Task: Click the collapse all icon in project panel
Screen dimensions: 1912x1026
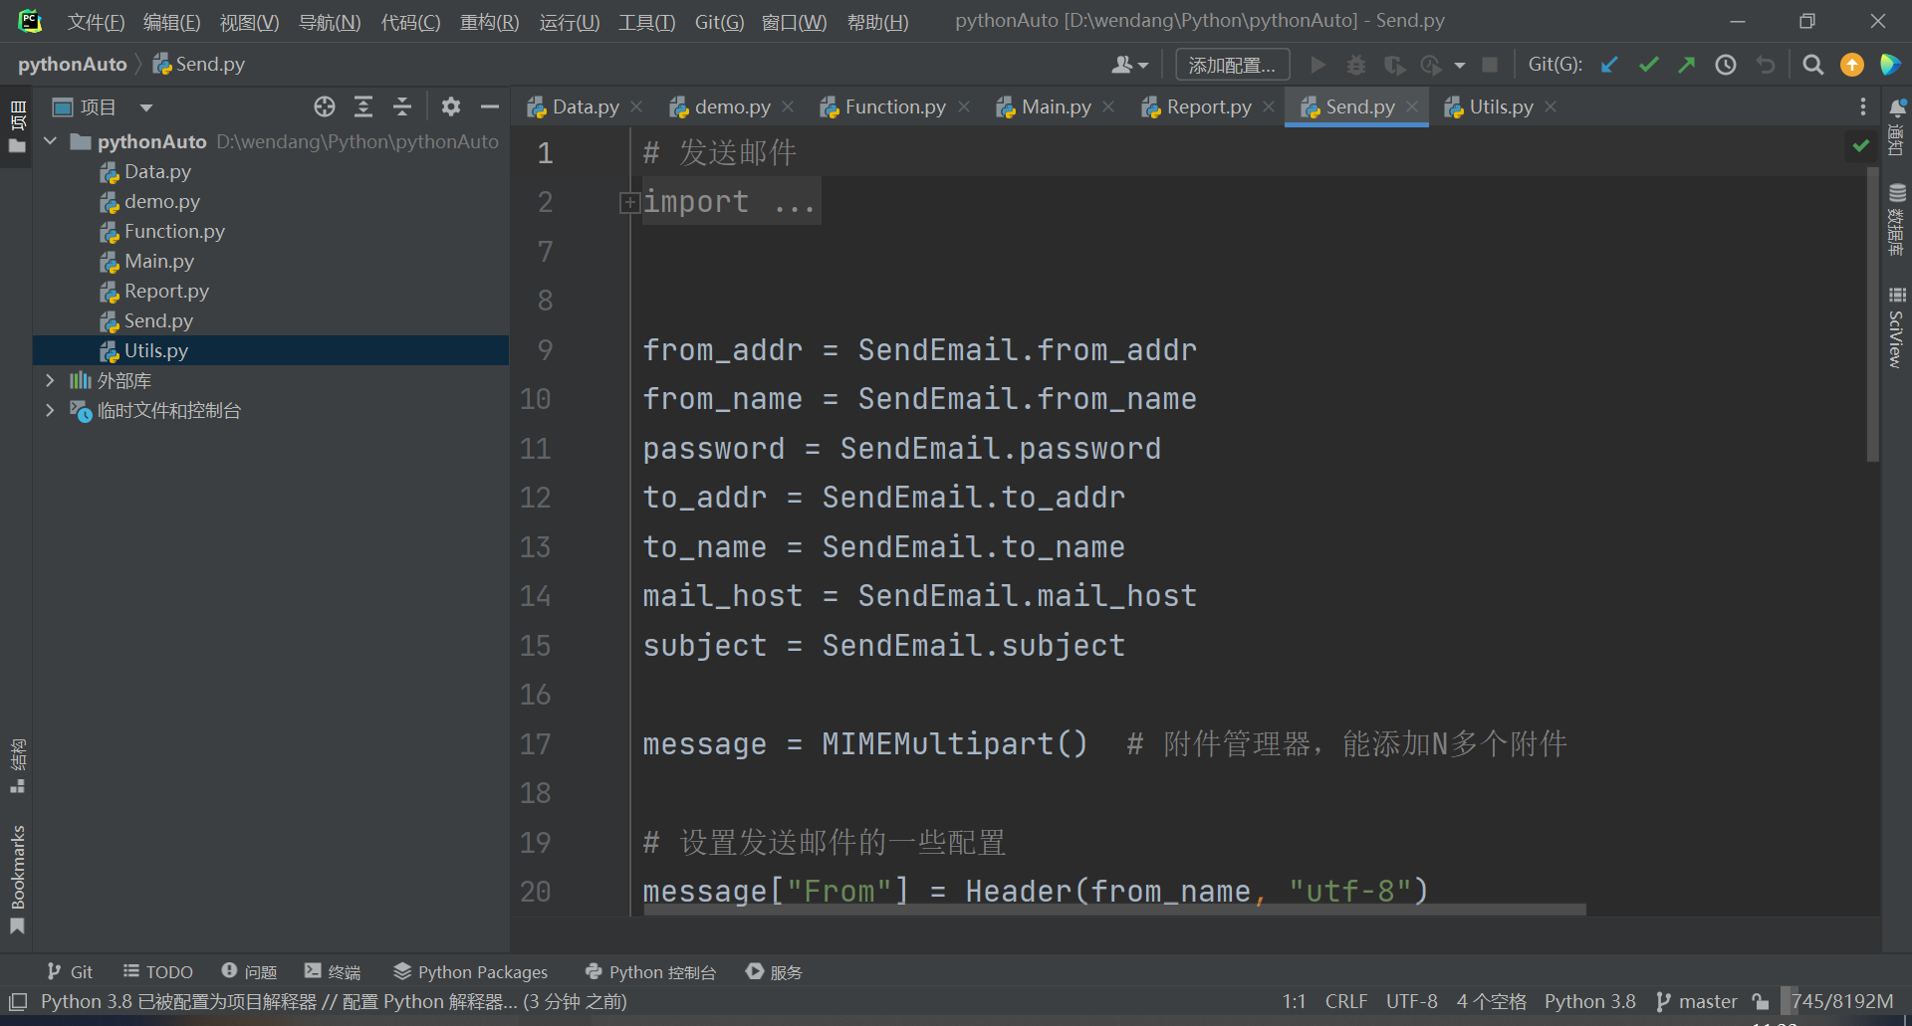Action: pos(402,106)
